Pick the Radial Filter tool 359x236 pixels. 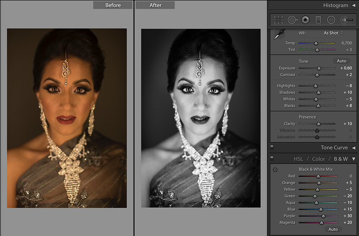(x=331, y=20)
